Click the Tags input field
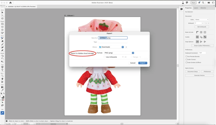The image size is (216, 125). click(x=113, y=42)
